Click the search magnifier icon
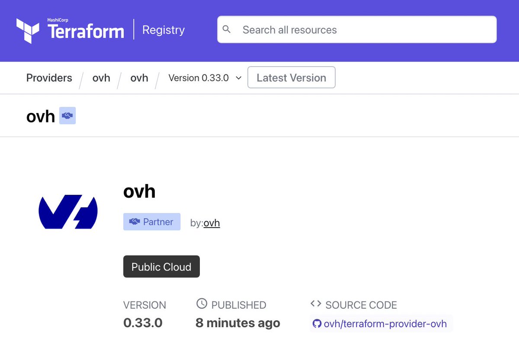This screenshot has height=351, width=519. pos(227,29)
